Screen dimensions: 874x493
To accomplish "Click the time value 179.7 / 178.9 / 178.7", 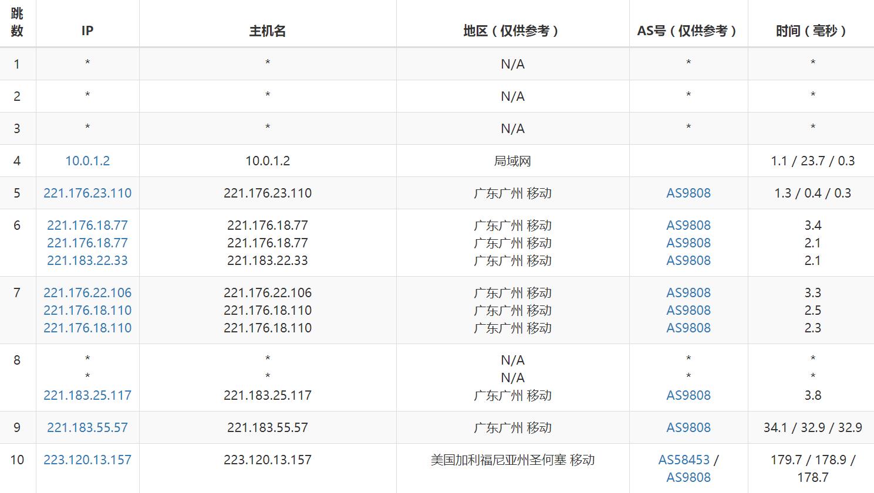I will pyautogui.click(x=813, y=468).
